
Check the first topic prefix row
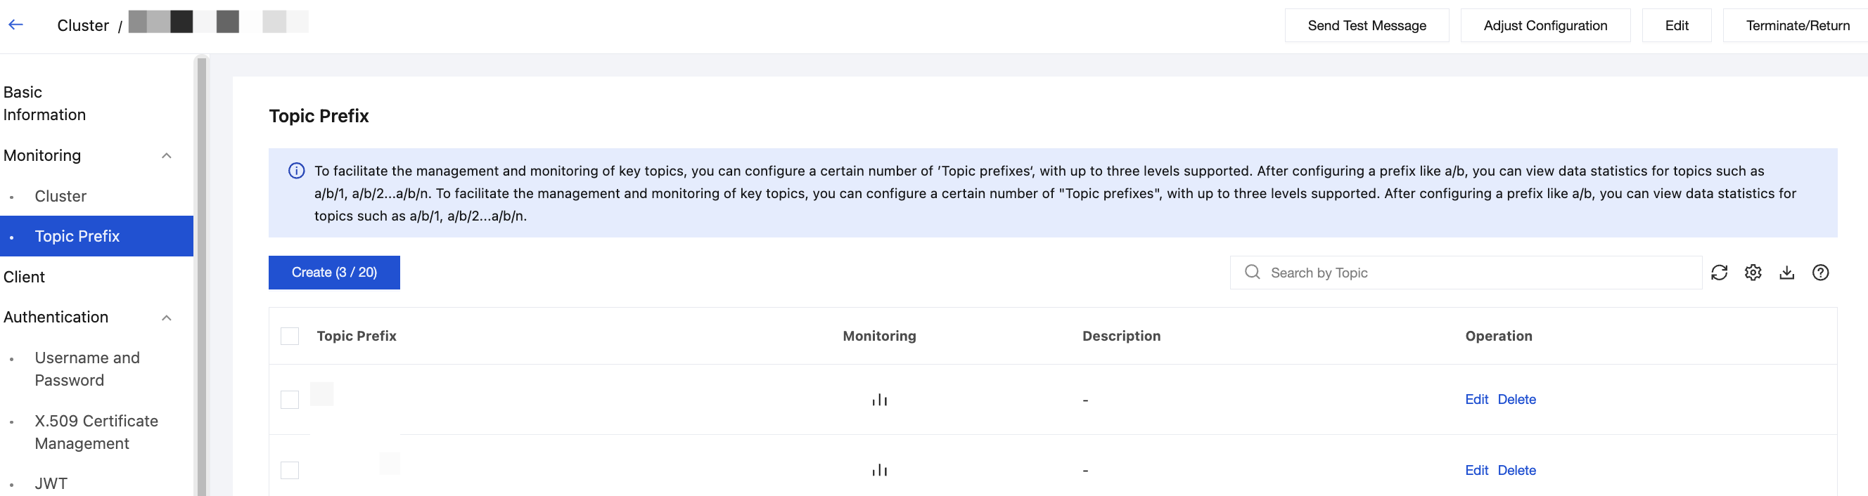click(x=289, y=400)
